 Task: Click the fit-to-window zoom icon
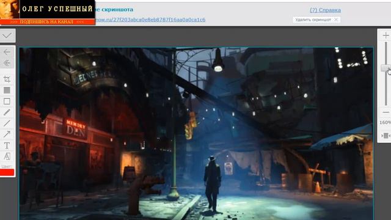(386, 136)
